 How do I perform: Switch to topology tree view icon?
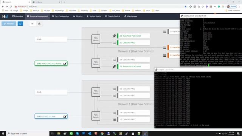pyautogui.click(x=39, y=23)
